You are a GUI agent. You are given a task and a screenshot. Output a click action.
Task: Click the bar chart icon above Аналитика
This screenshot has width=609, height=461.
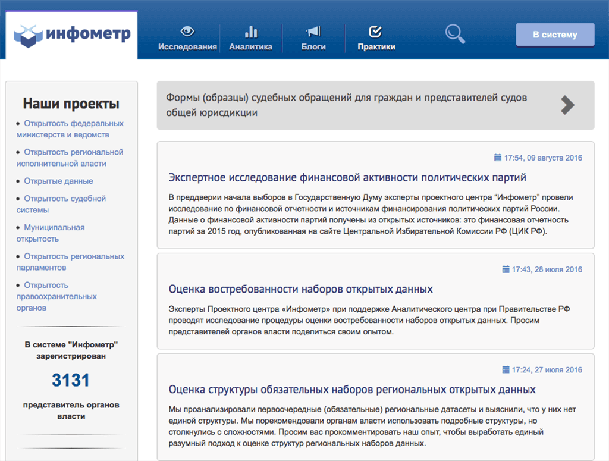[x=251, y=32]
